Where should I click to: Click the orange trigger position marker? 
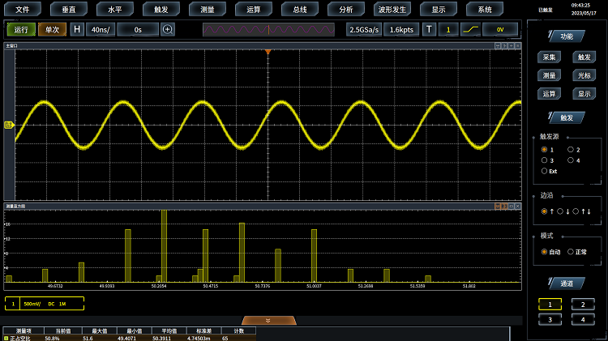coord(268,53)
